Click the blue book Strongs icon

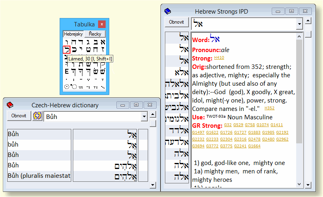pos(168,11)
